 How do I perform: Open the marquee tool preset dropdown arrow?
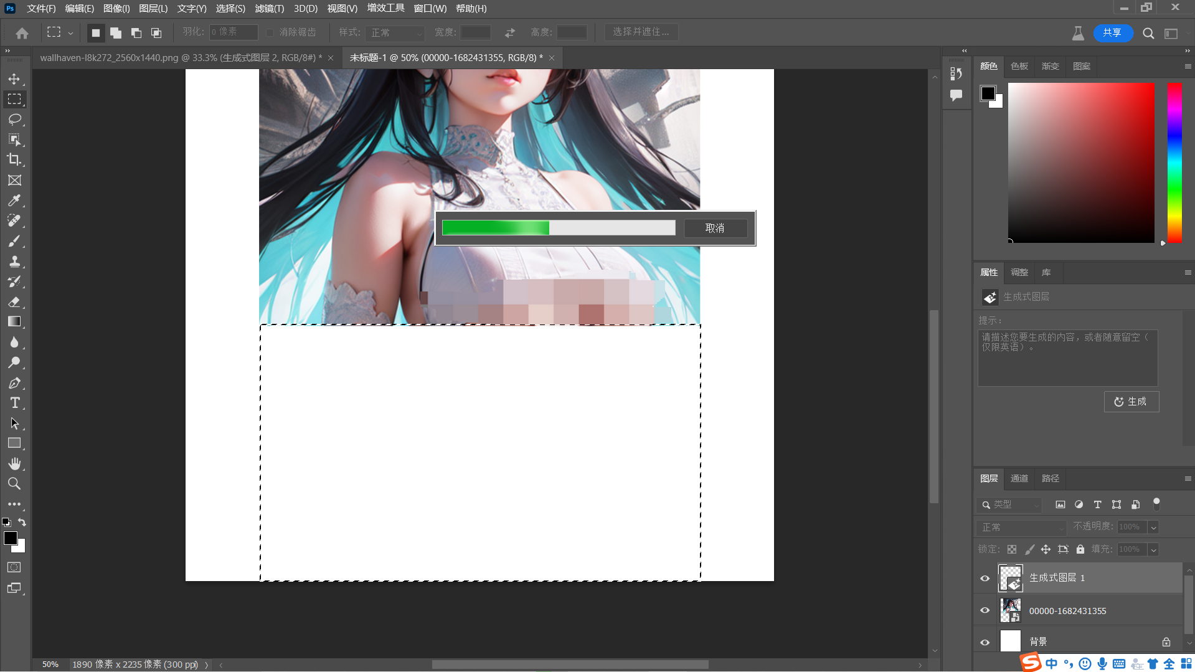pyautogui.click(x=70, y=33)
